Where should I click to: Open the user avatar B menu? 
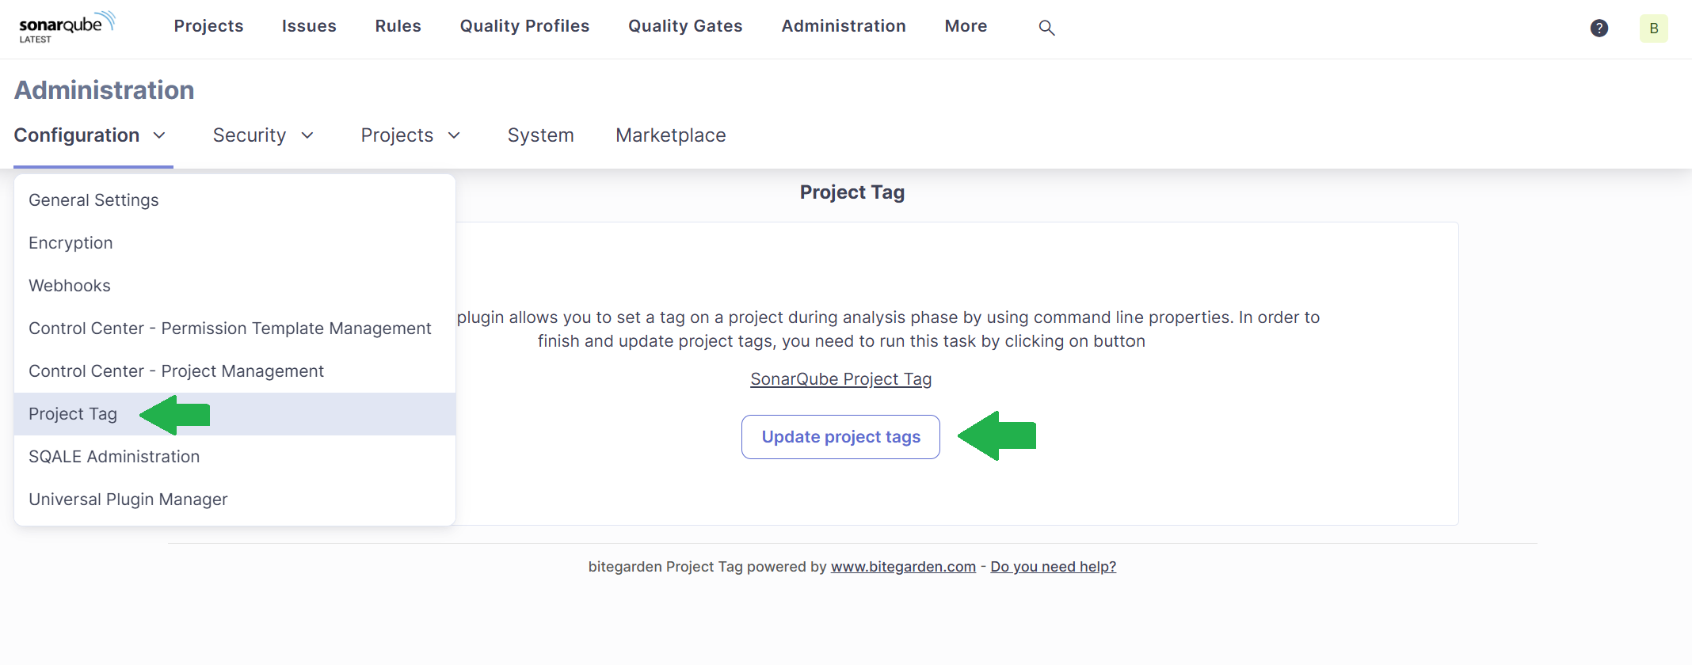1653,28
